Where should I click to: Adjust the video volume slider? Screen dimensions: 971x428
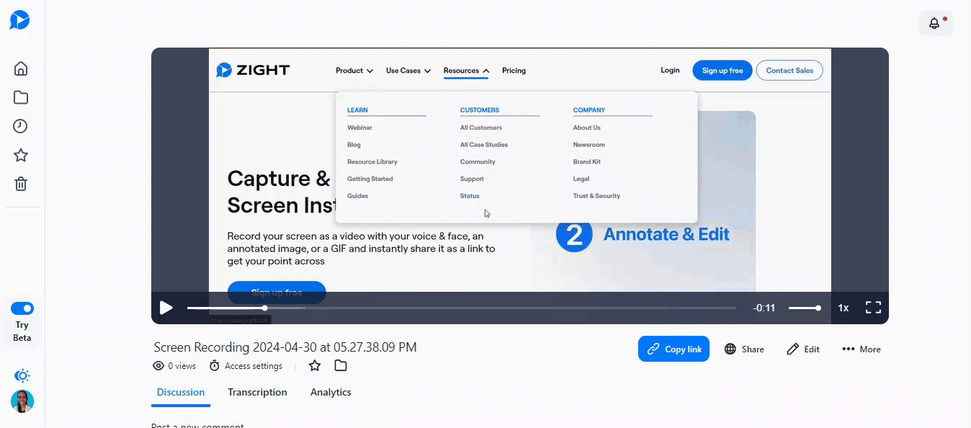(x=804, y=308)
